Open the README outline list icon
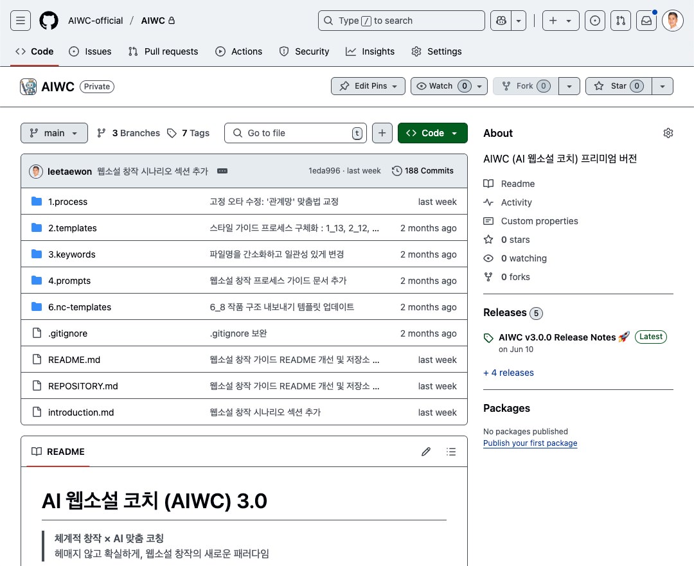Viewport: 694px width, 566px height. click(x=451, y=452)
